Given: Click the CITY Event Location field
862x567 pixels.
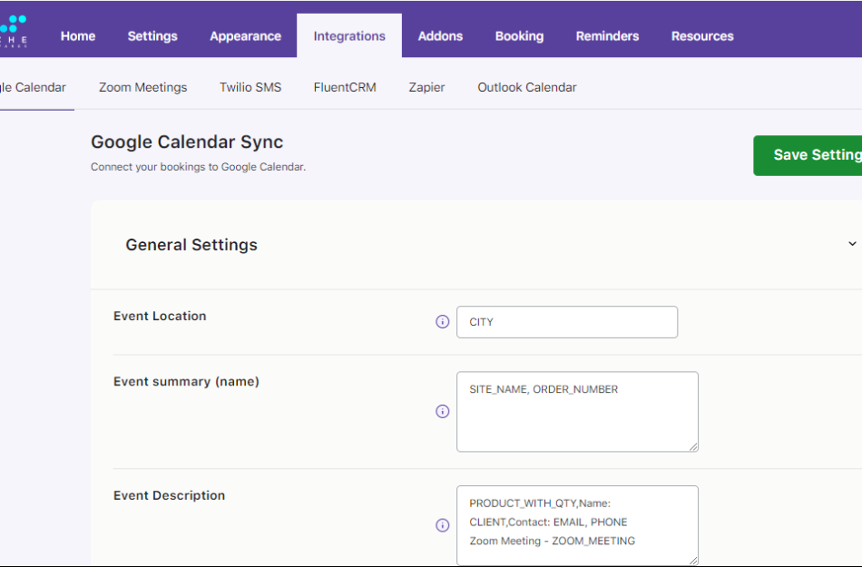Looking at the screenshot, I should point(566,322).
